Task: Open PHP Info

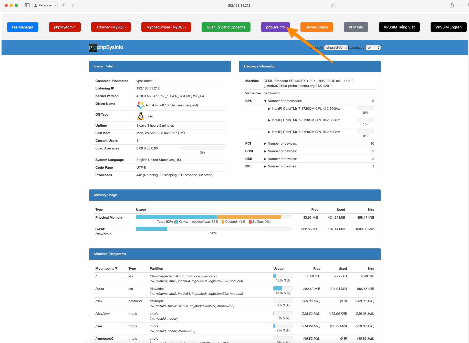Action: point(356,27)
